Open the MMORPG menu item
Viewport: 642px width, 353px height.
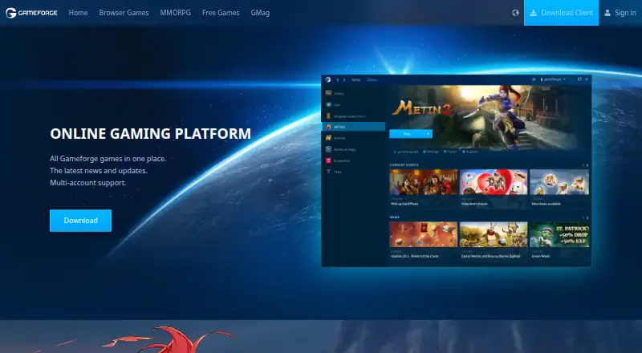[x=175, y=13]
